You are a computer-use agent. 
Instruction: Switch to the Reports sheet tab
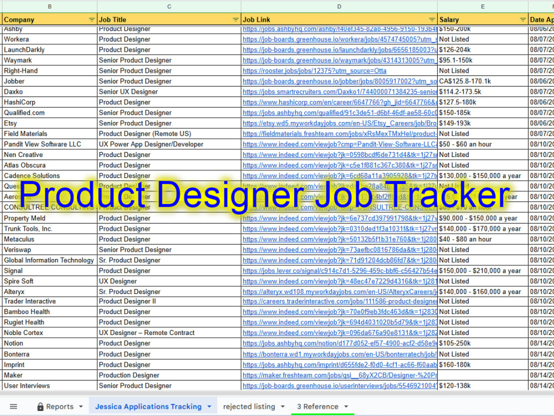(x=60, y=407)
